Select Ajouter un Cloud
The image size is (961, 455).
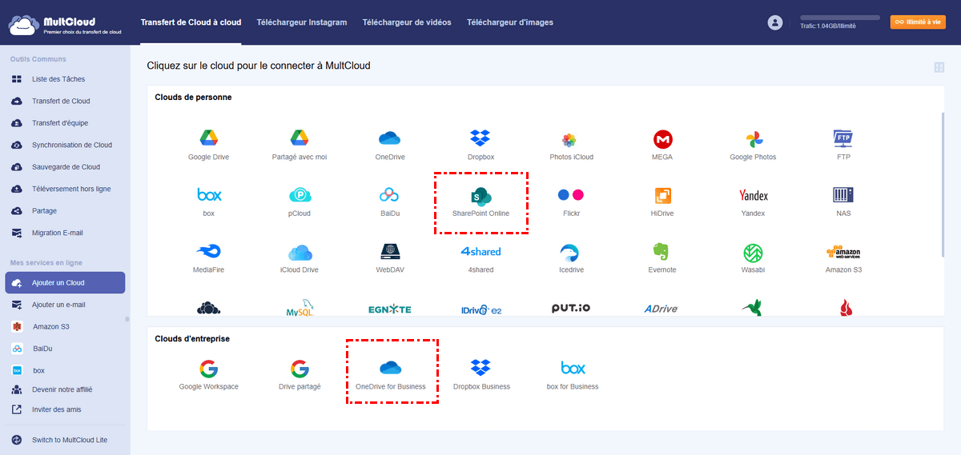point(65,283)
